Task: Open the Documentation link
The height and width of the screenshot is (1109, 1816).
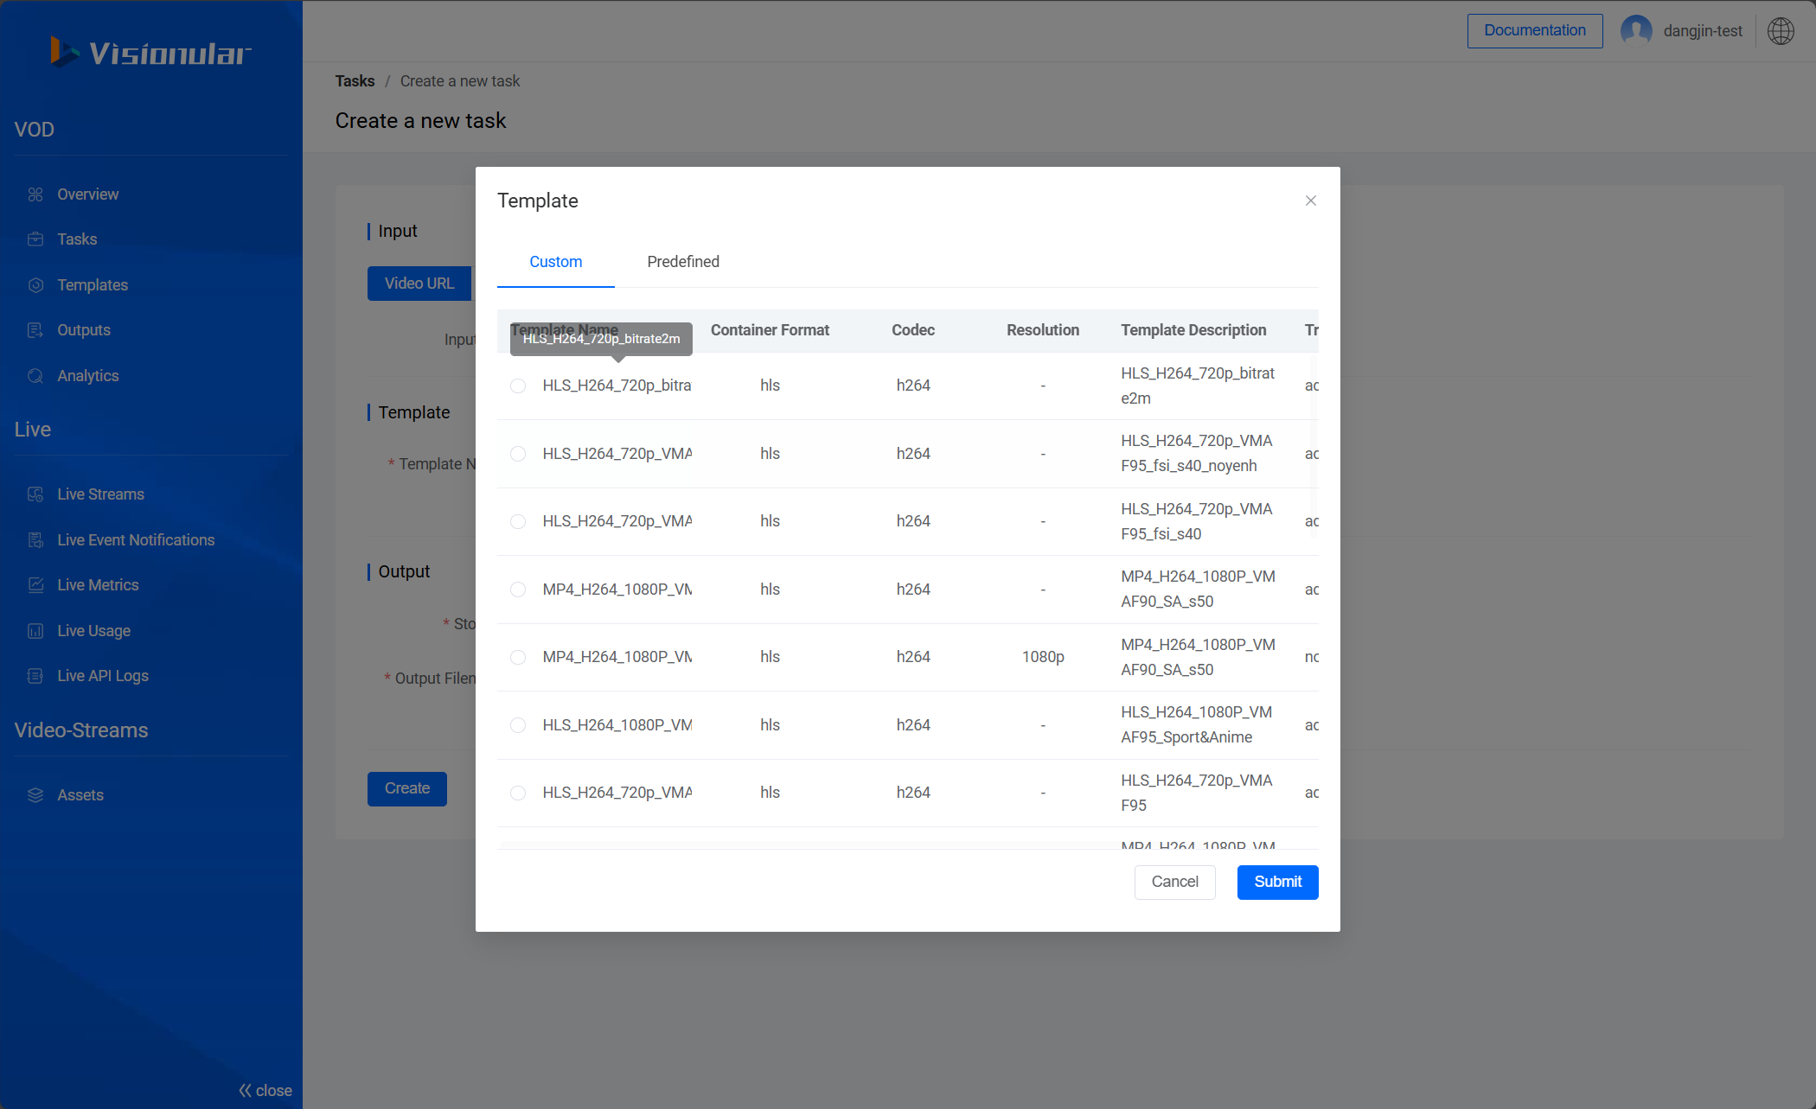Action: (x=1535, y=31)
